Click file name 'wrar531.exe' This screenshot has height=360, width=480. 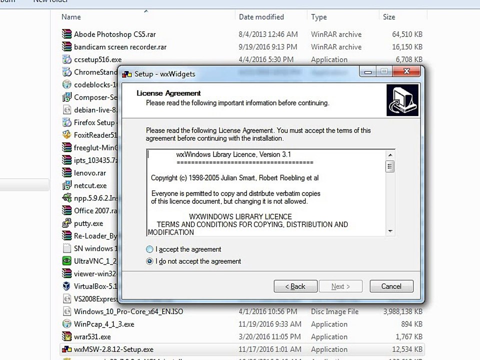coord(92,336)
